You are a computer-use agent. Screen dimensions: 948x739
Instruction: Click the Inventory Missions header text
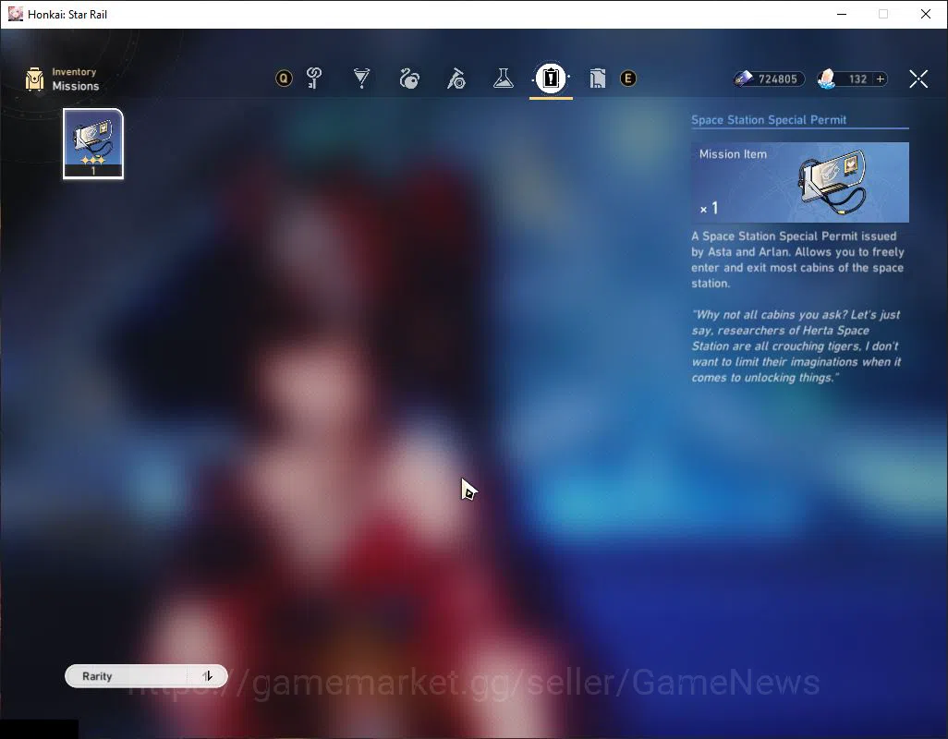click(x=75, y=79)
